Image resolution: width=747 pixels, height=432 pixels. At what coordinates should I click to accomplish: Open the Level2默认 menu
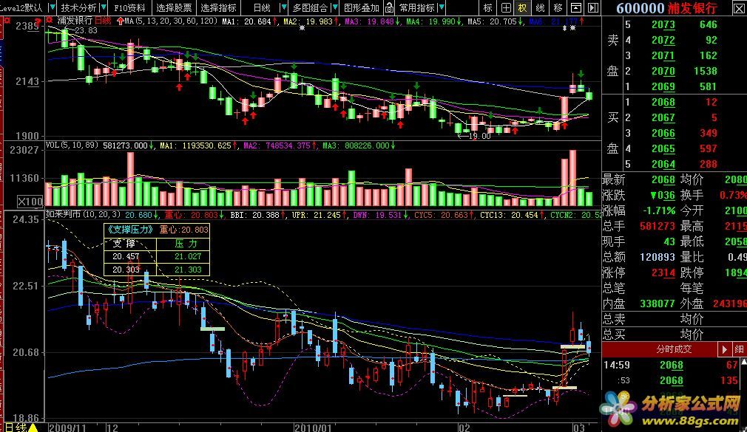point(23,7)
